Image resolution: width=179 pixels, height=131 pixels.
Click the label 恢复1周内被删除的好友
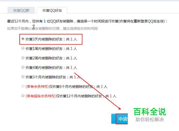point(44,49)
